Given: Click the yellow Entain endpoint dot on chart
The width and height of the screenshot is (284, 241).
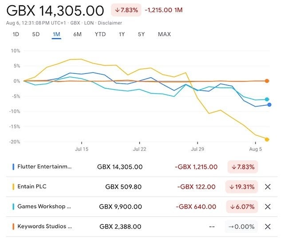Looking at the screenshot, I should [x=267, y=139].
